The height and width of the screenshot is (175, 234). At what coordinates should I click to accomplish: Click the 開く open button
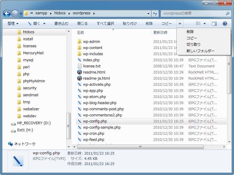coord(35,24)
